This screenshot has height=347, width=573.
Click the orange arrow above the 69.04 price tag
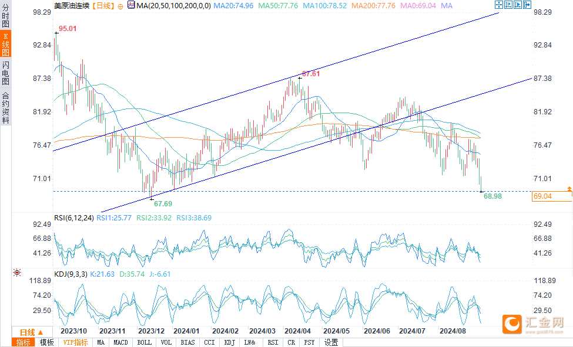[569, 188]
